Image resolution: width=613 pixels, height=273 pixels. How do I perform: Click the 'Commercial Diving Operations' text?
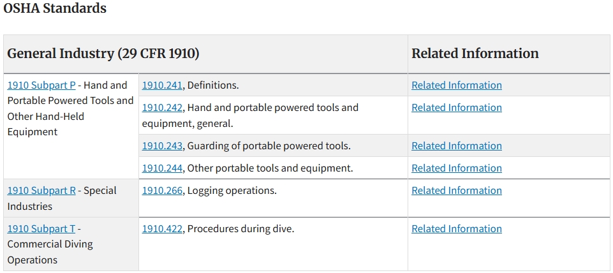(x=50, y=252)
